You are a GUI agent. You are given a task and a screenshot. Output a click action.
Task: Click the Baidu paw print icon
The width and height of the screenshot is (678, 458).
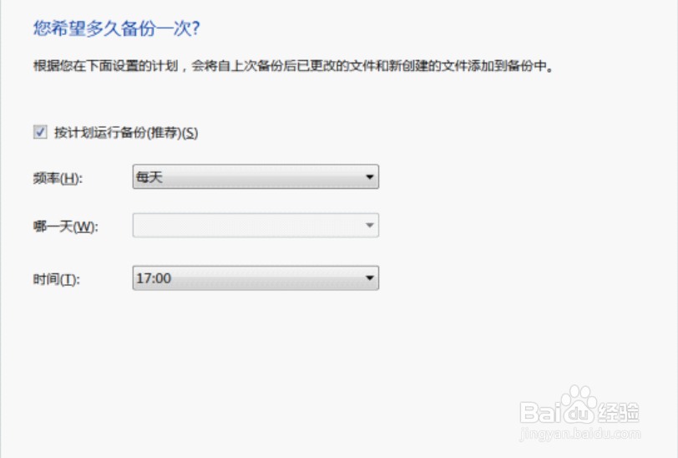(x=579, y=406)
